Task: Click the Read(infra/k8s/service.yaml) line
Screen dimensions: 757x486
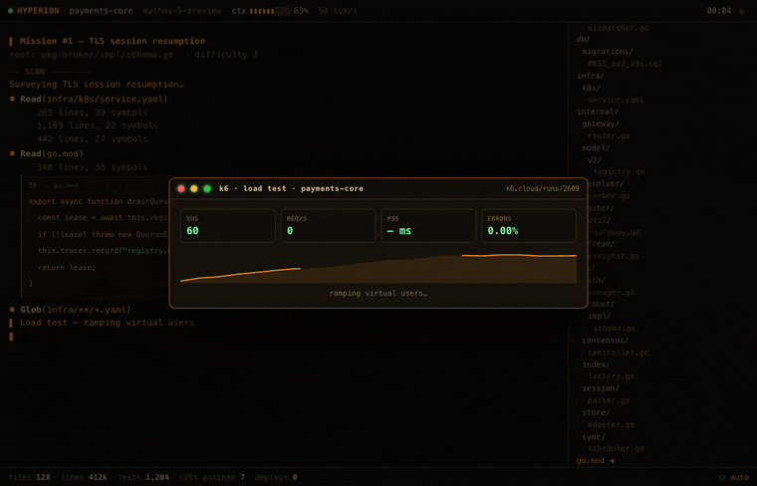Action: tap(94, 99)
